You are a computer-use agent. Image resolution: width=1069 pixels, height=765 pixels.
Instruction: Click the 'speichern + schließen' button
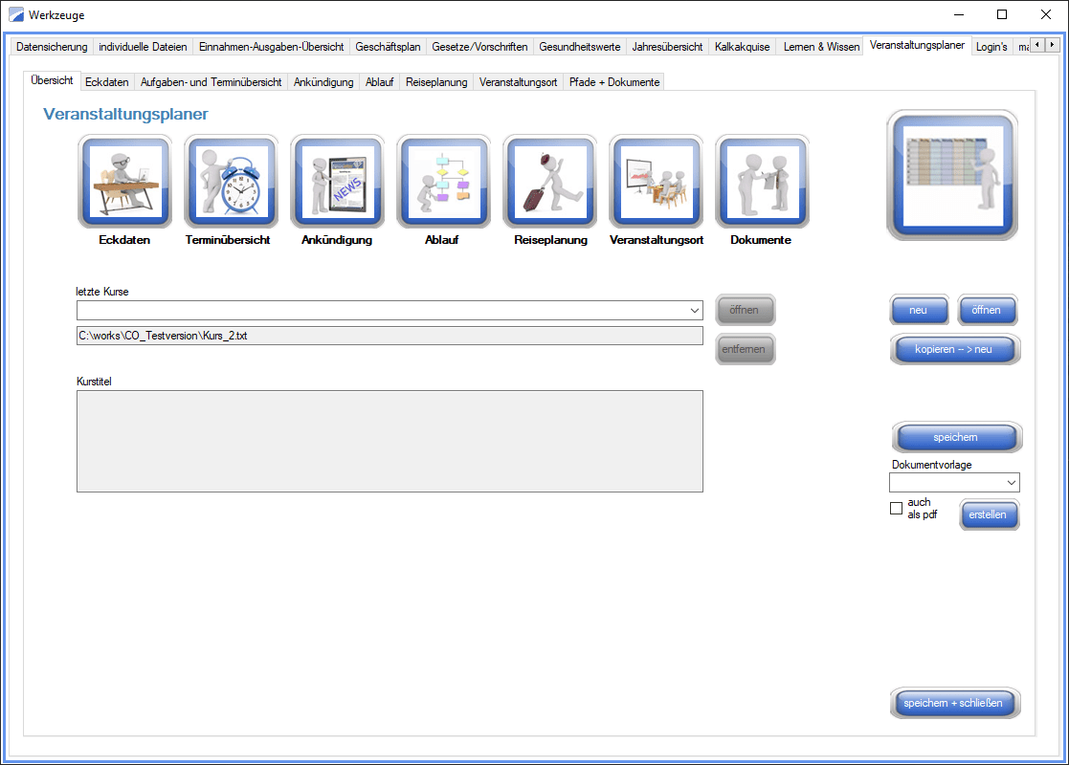click(953, 704)
